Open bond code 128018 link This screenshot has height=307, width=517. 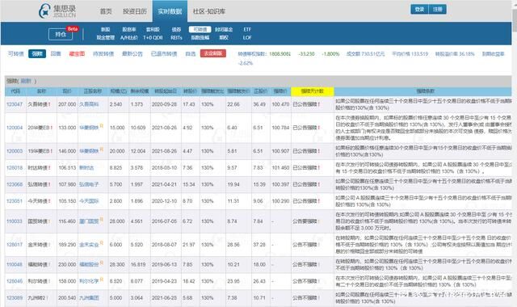[x=15, y=168]
